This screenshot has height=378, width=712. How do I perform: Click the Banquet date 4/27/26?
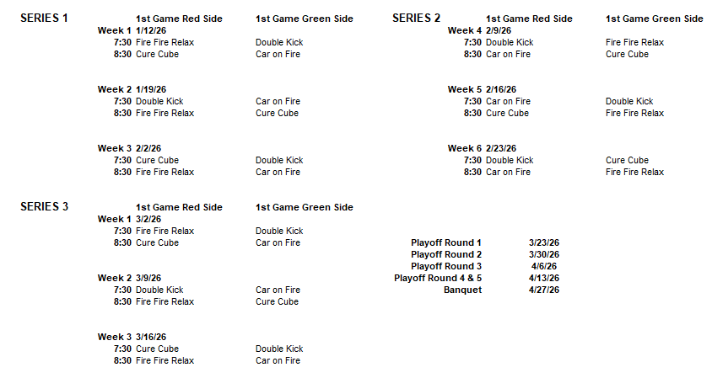[544, 290]
